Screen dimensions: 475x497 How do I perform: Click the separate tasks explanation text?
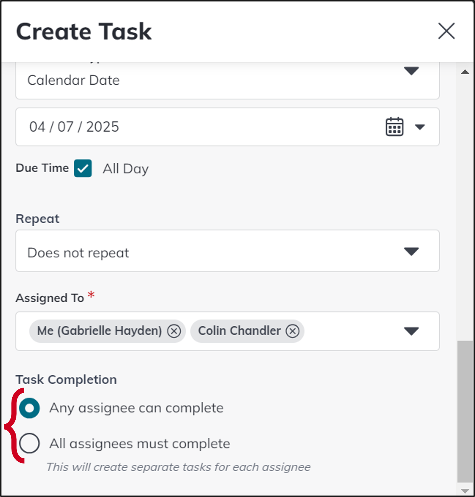pyautogui.click(x=179, y=467)
